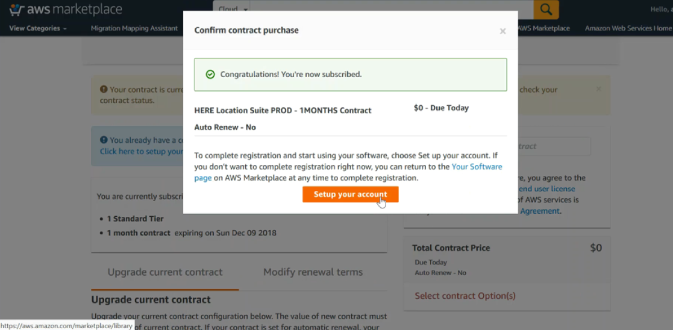
Task: Open Migration Mapping Assistant menu item
Action: click(134, 28)
